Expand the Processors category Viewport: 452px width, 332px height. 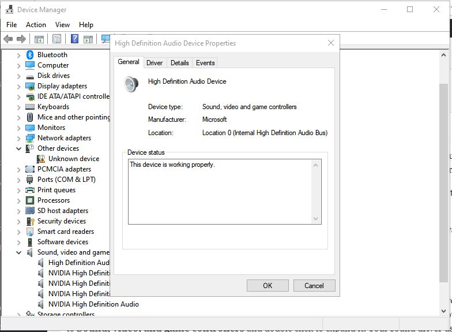[x=18, y=201]
